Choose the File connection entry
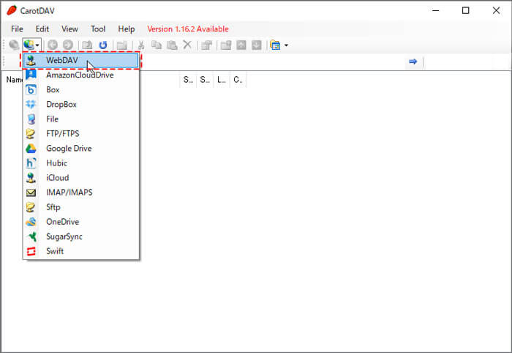Image resolution: width=512 pixels, height=353 pixels. point(81,119)
